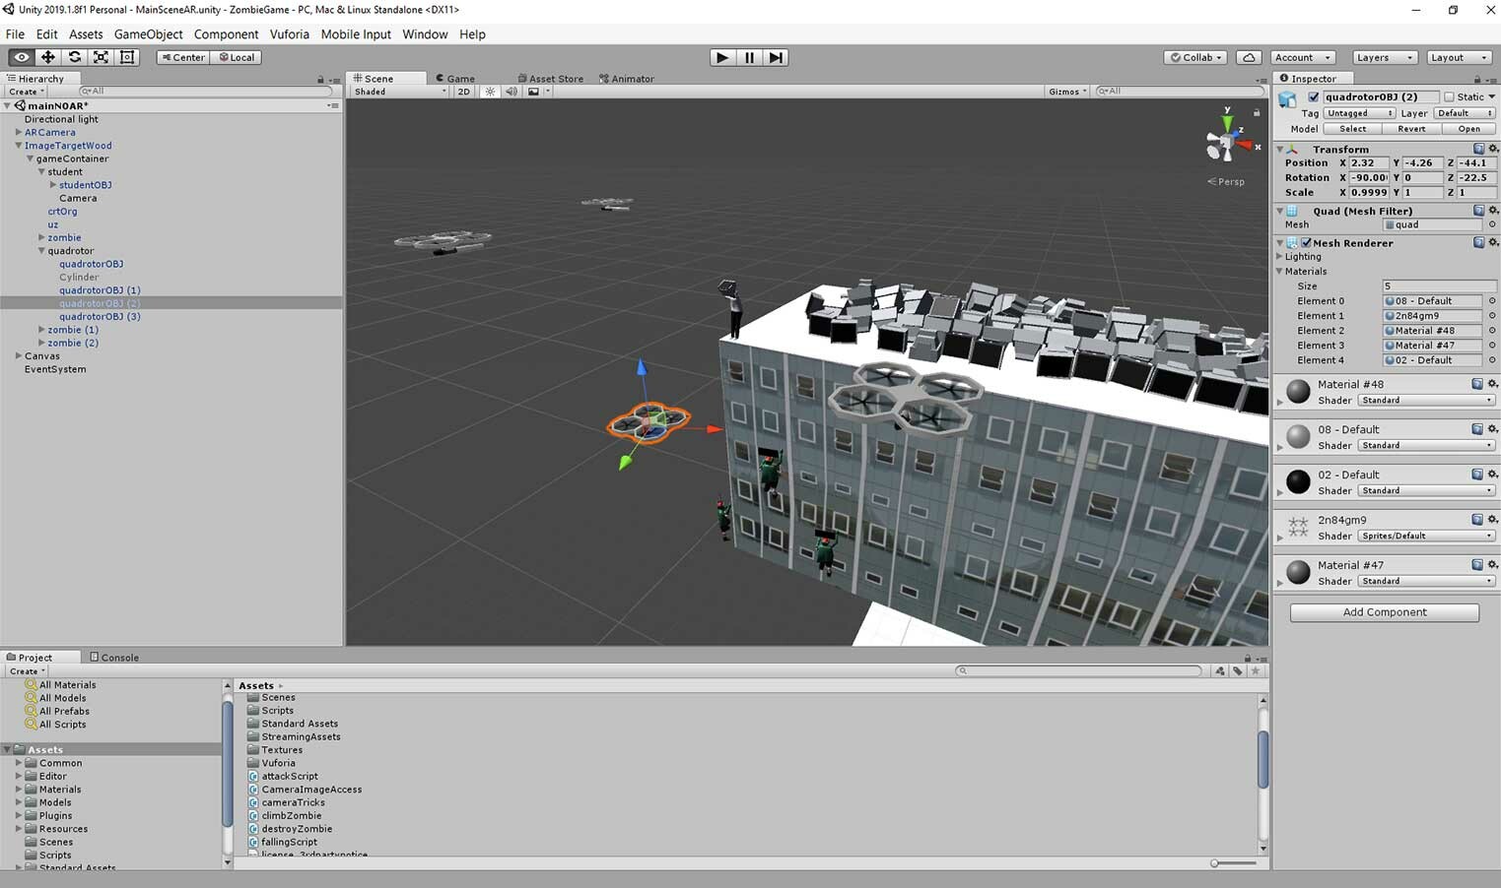The image size is (1501, 888).
Task: Click the Add Component button
Action: (x=1384, y=612)
